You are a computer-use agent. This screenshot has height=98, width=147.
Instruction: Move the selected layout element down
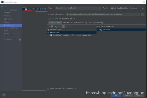point(70,26)
